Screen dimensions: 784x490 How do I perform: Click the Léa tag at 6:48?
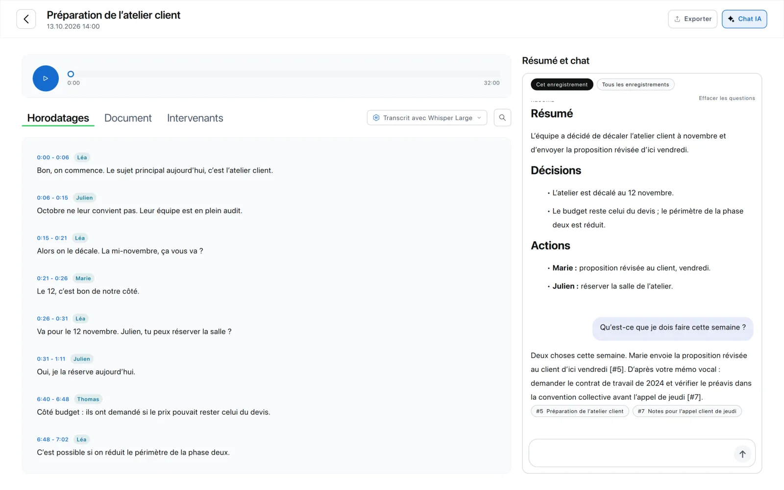tap(81, 440)
